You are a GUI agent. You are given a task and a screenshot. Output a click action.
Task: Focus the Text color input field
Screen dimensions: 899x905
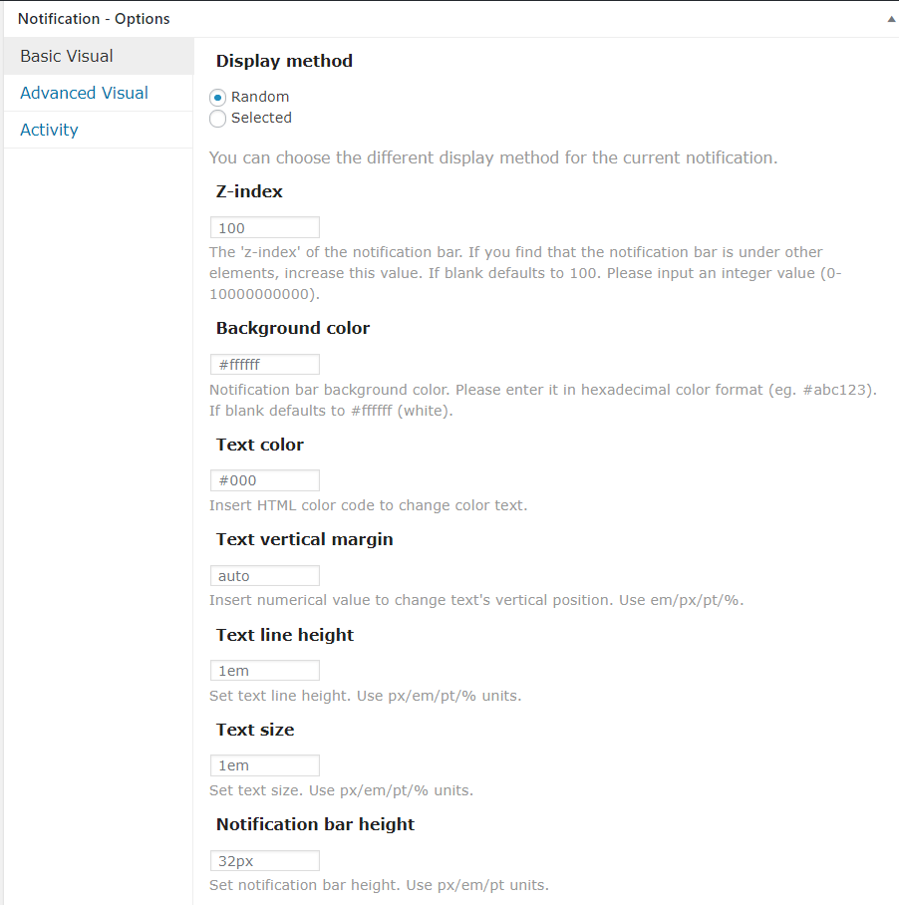pyautogui.click(x=265, y=480)
